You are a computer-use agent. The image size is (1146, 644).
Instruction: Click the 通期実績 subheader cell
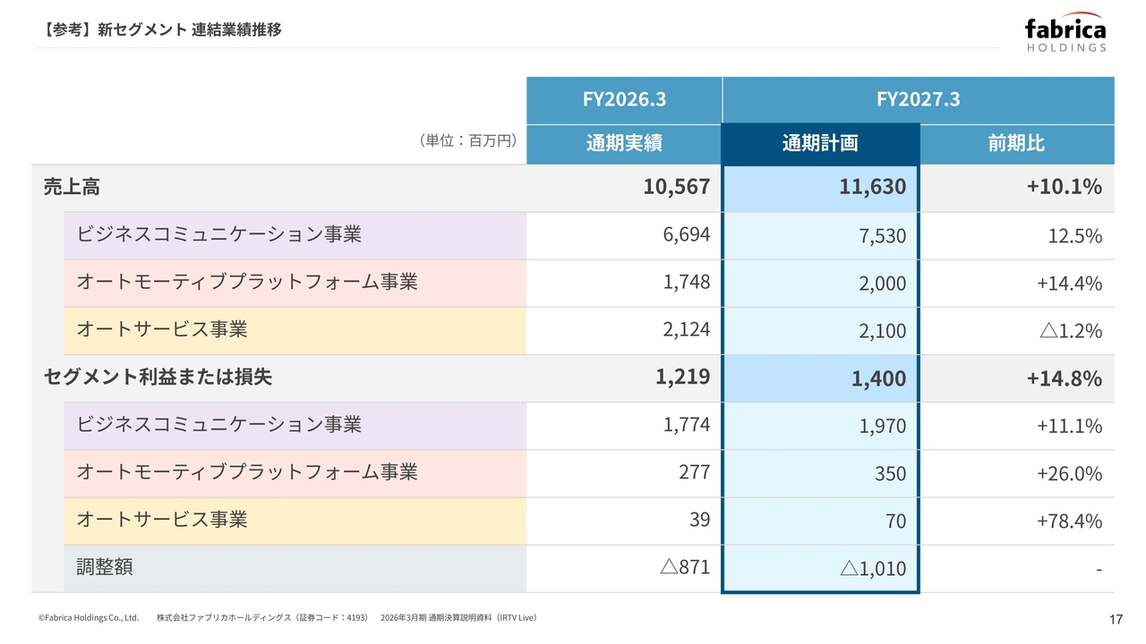pyautogui.click(x=624, y=144)
